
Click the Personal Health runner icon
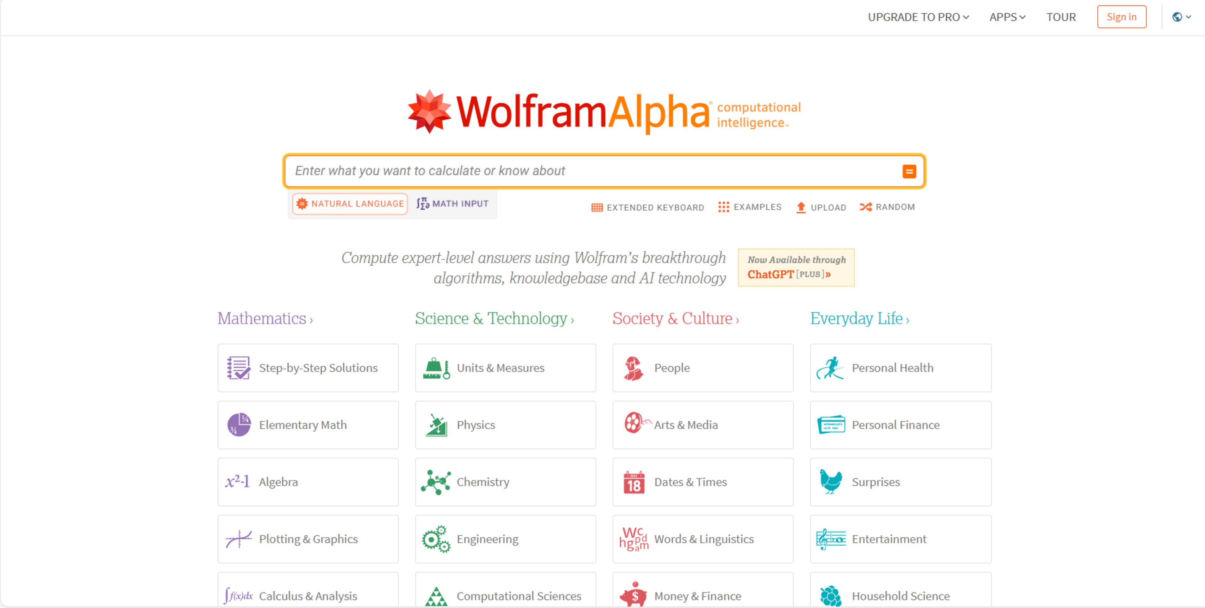click(x=830, y=368)
